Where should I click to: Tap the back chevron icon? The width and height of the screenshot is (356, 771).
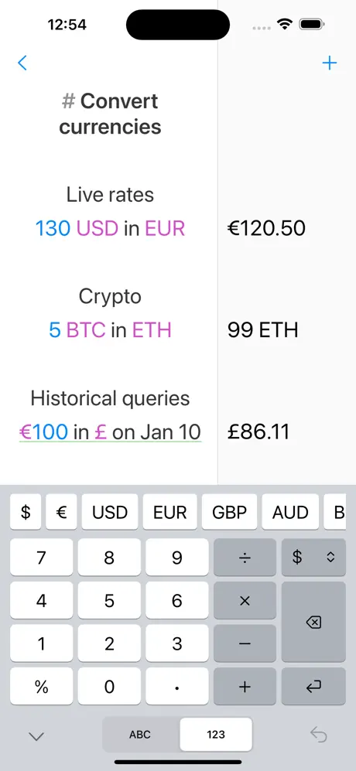pos(22,63)
